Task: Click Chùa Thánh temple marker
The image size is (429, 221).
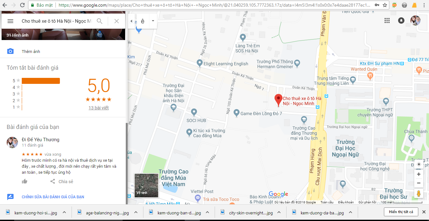Action: pyautogui.click(x=411, y=138)
